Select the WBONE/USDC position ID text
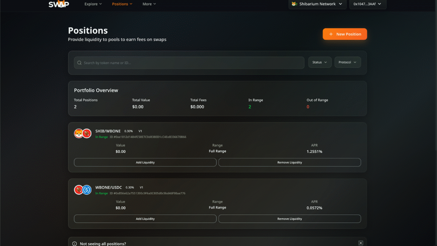Image resolution: width=437 pixels, height=246 pixels. tap(147, 193)
